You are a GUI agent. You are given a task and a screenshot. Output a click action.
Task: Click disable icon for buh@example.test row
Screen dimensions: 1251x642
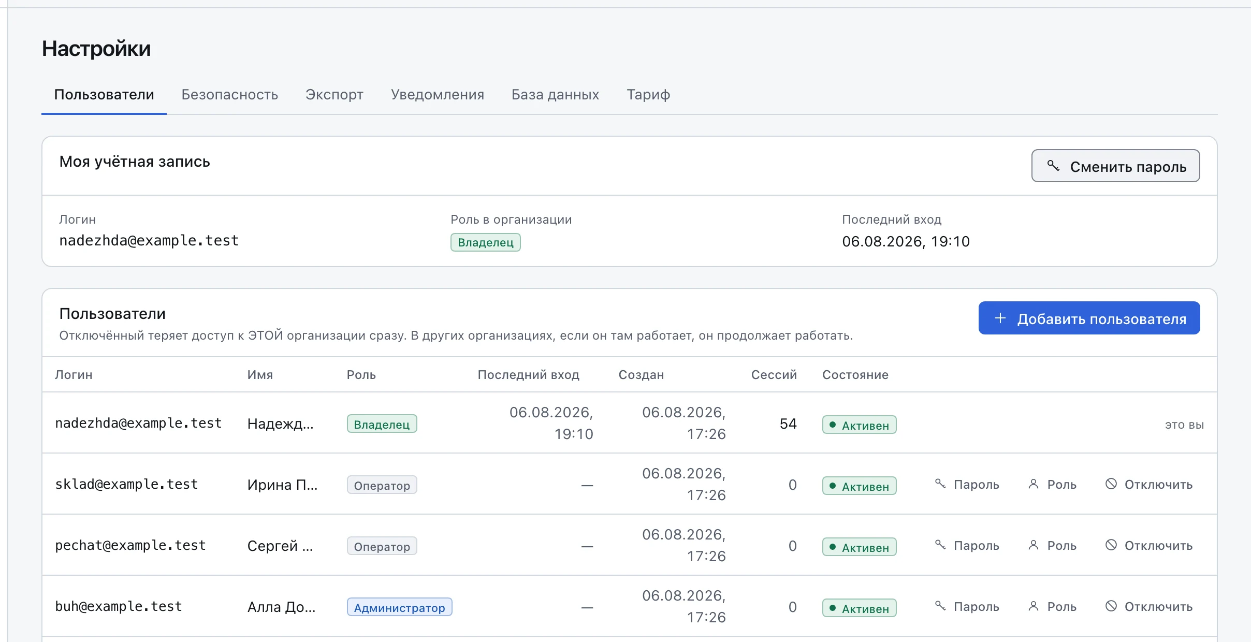pos(1111,606)
